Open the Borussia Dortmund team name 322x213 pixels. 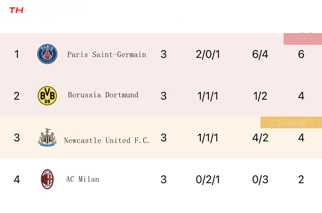[103, 95]
